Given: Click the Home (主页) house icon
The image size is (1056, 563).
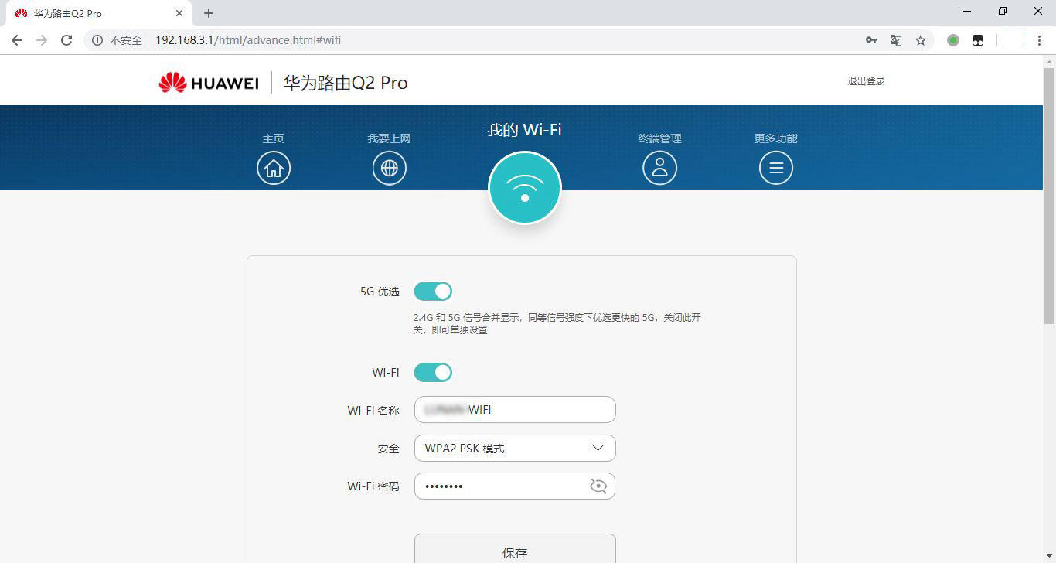Looking at the screenshot, I should (x=274, y=168).
